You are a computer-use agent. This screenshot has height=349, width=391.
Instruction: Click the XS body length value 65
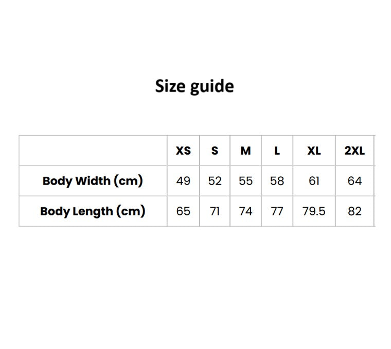pos(183,211)
